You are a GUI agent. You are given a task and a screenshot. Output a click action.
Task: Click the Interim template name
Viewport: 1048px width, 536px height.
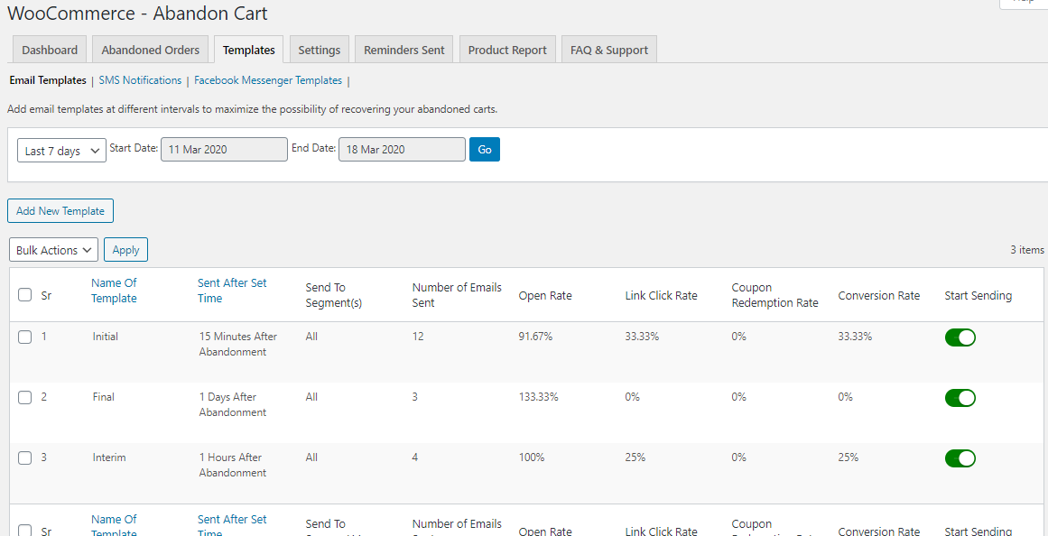[x=109, y=457]
